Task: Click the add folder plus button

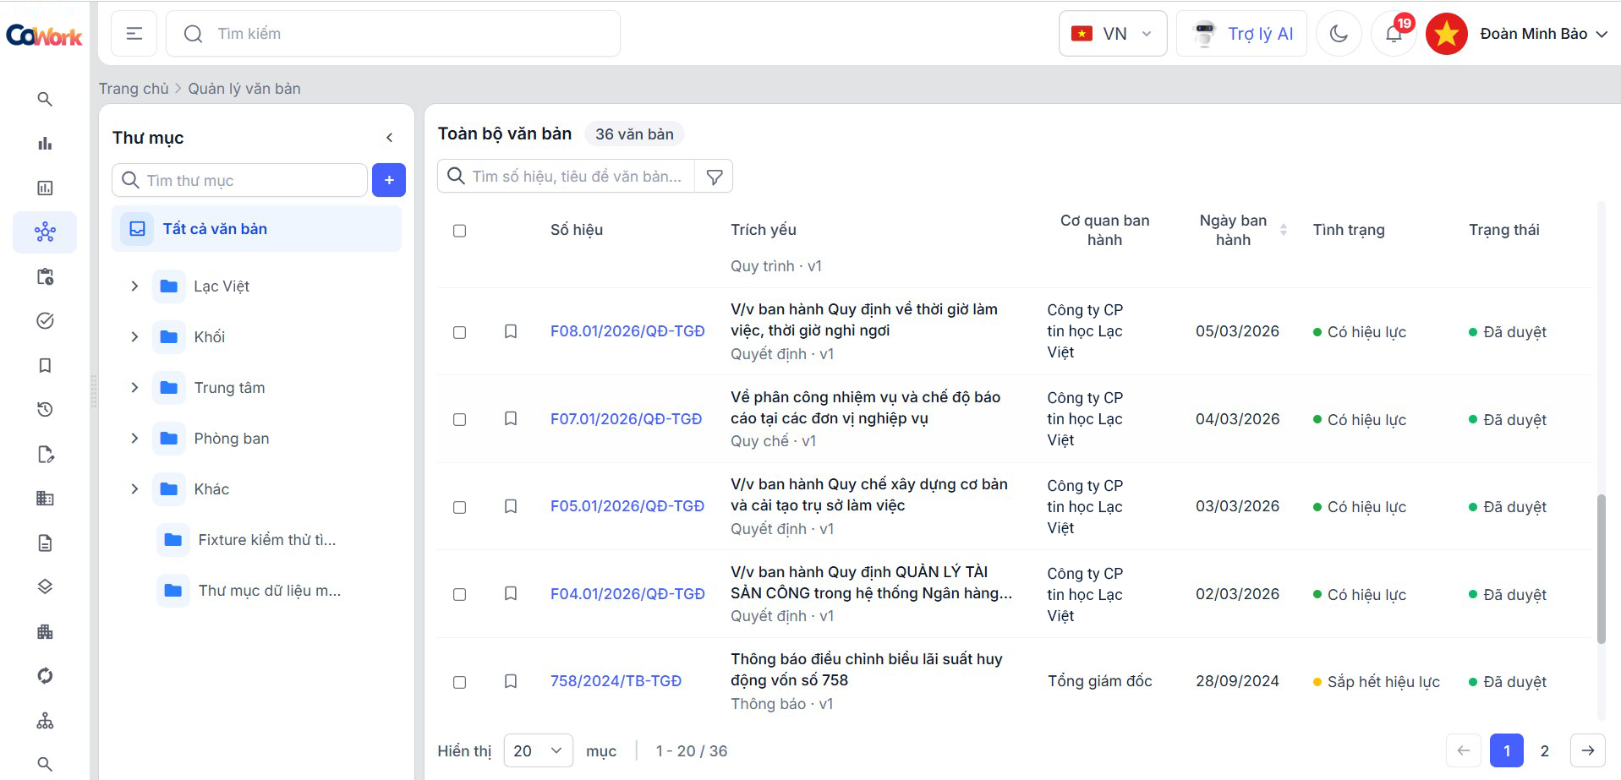Action: [x=389, y=180]
